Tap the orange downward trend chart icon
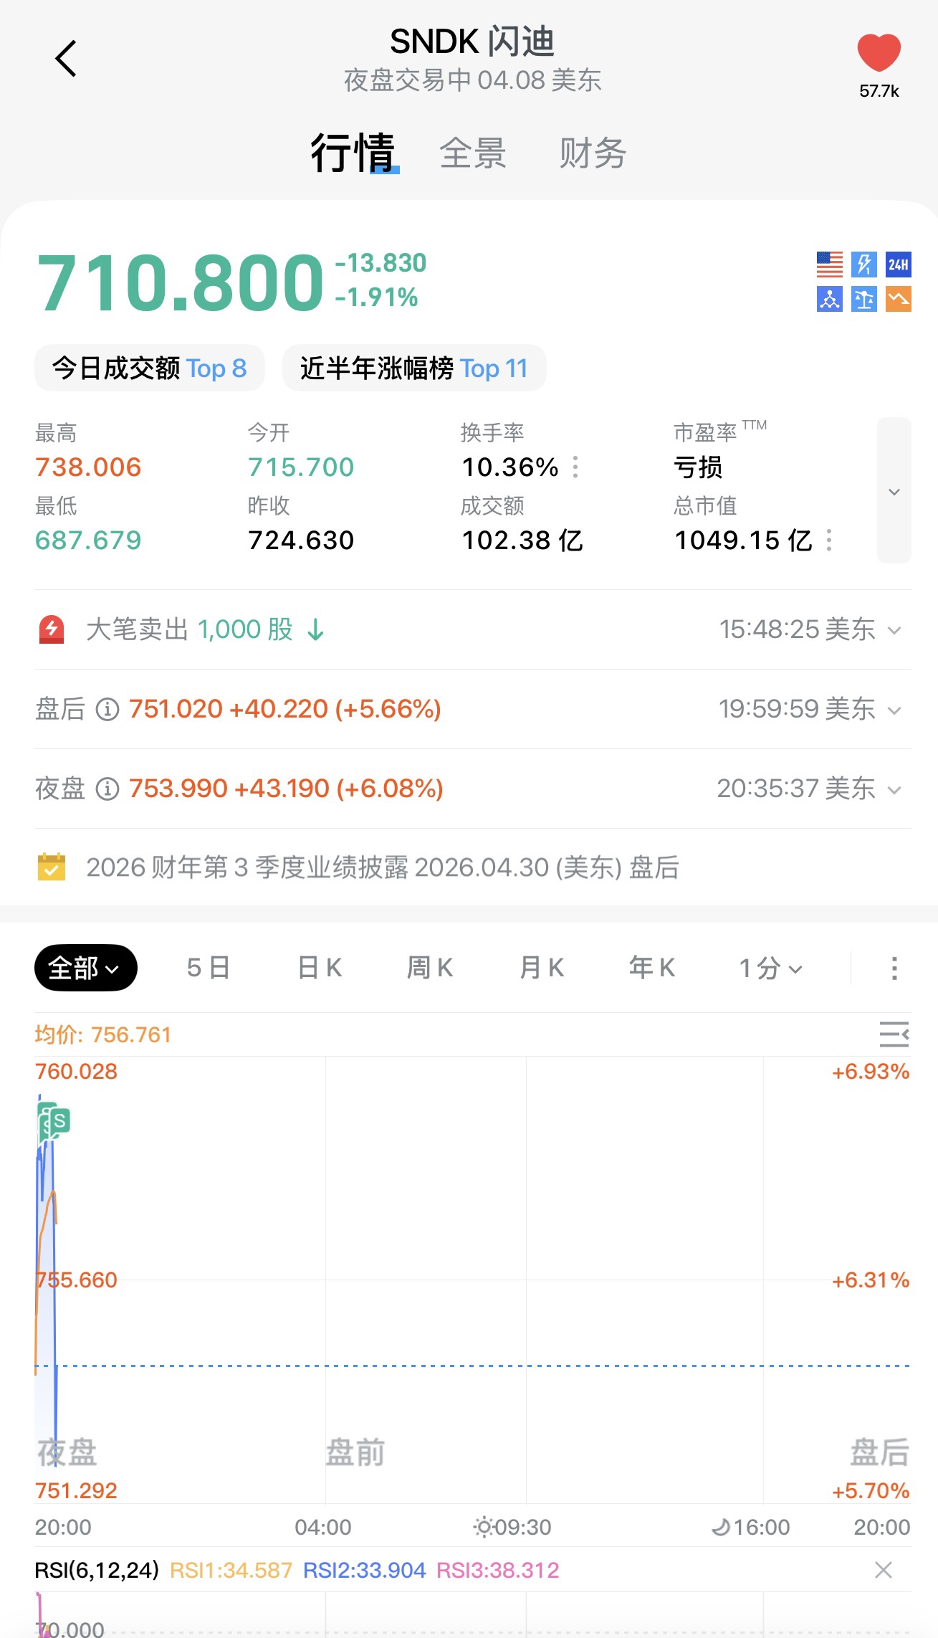 [898, 299]
